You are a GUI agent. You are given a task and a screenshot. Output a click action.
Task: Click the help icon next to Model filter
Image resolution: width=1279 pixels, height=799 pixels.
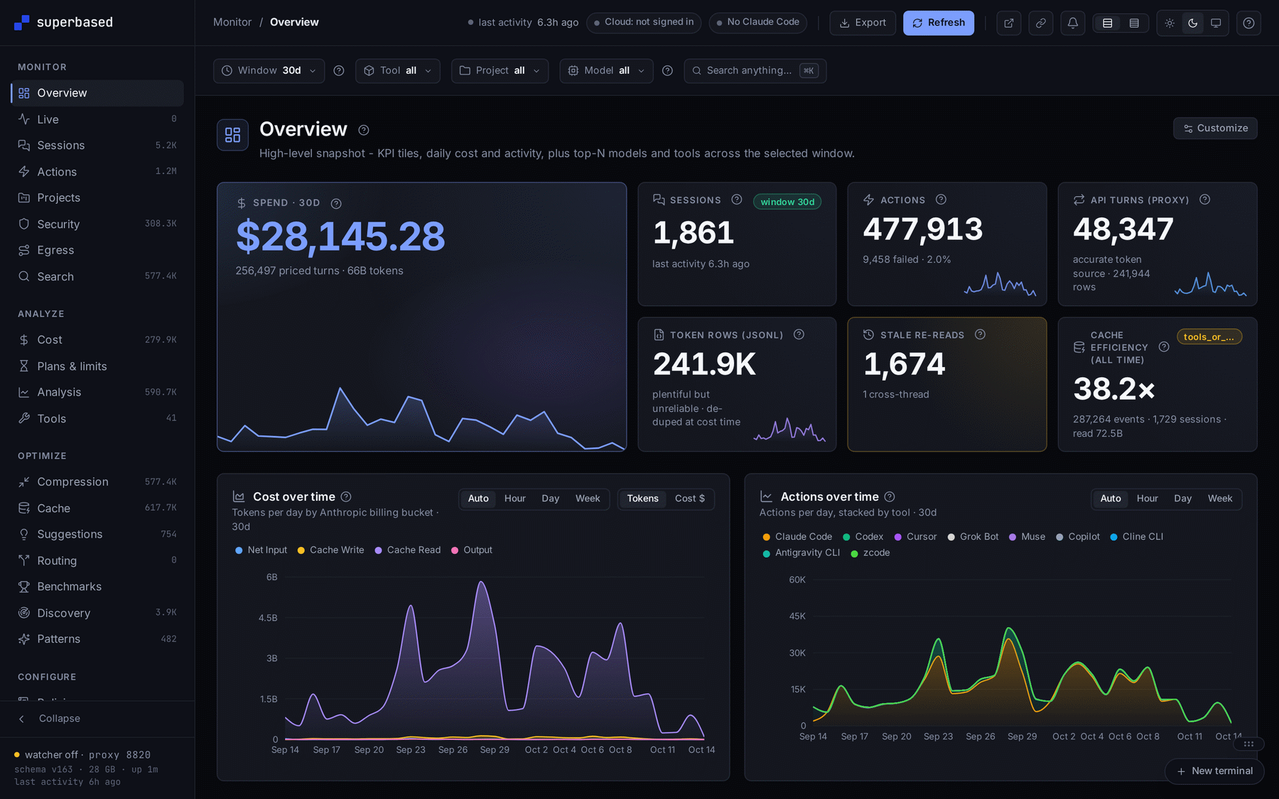(667, 70)
